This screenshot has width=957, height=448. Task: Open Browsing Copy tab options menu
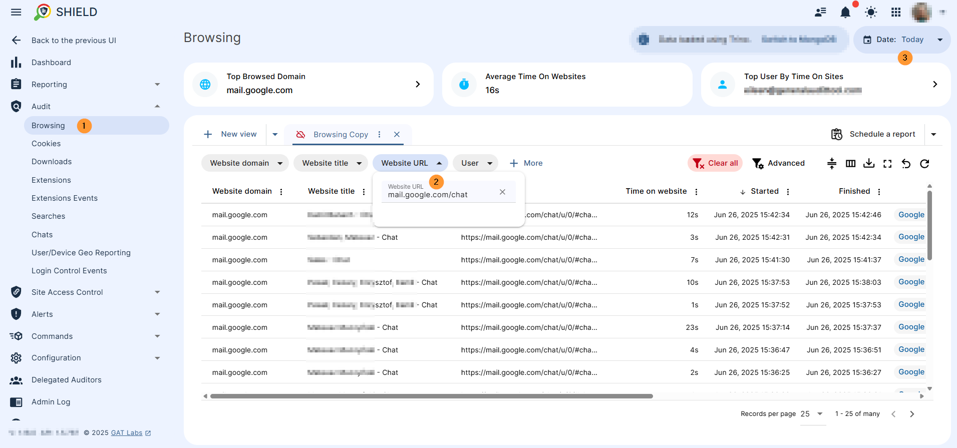379,134
